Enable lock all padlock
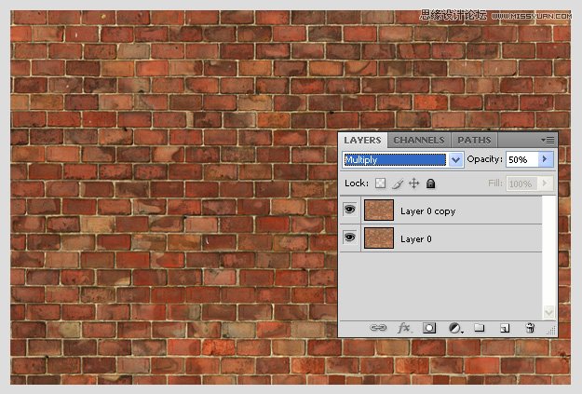This screenshot has height=394, width=582. (x=430, y=183)
